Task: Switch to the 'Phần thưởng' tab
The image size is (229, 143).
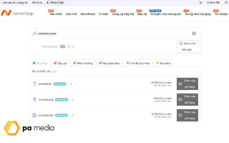Action: [83, 63]
